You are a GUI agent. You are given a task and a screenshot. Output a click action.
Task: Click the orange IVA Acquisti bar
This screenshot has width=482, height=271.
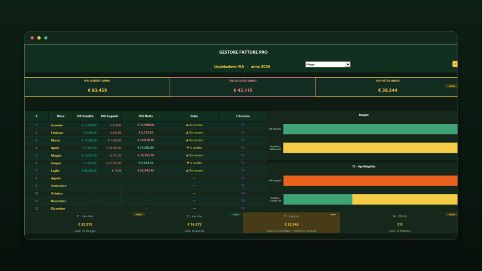(370, 181)
